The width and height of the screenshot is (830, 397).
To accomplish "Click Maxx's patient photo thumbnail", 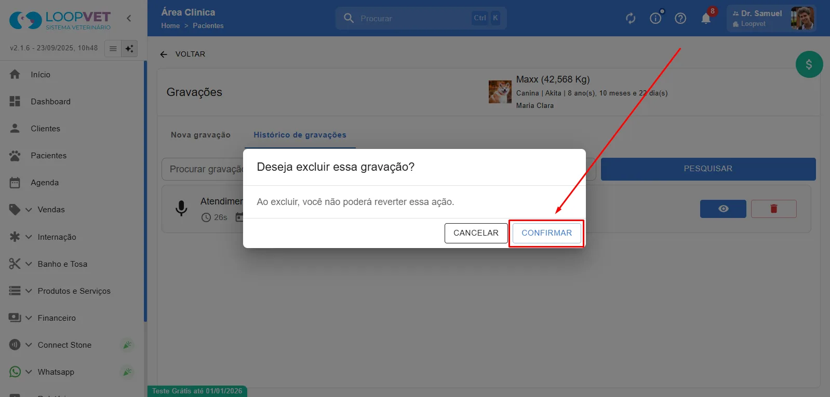I will coord(500,92).
